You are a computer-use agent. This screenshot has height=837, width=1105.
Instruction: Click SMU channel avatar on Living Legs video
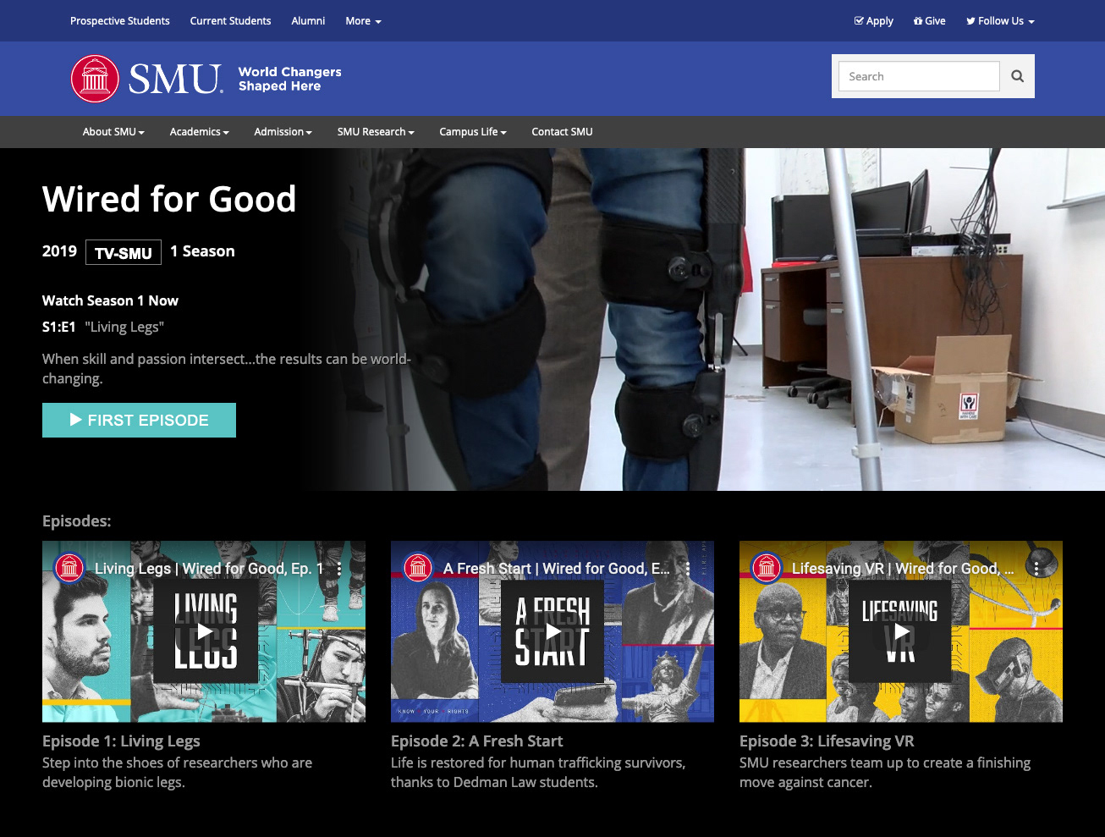coord(70,569)
